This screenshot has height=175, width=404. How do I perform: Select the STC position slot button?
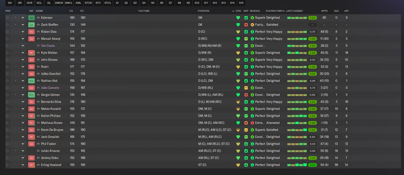(98, 3)
